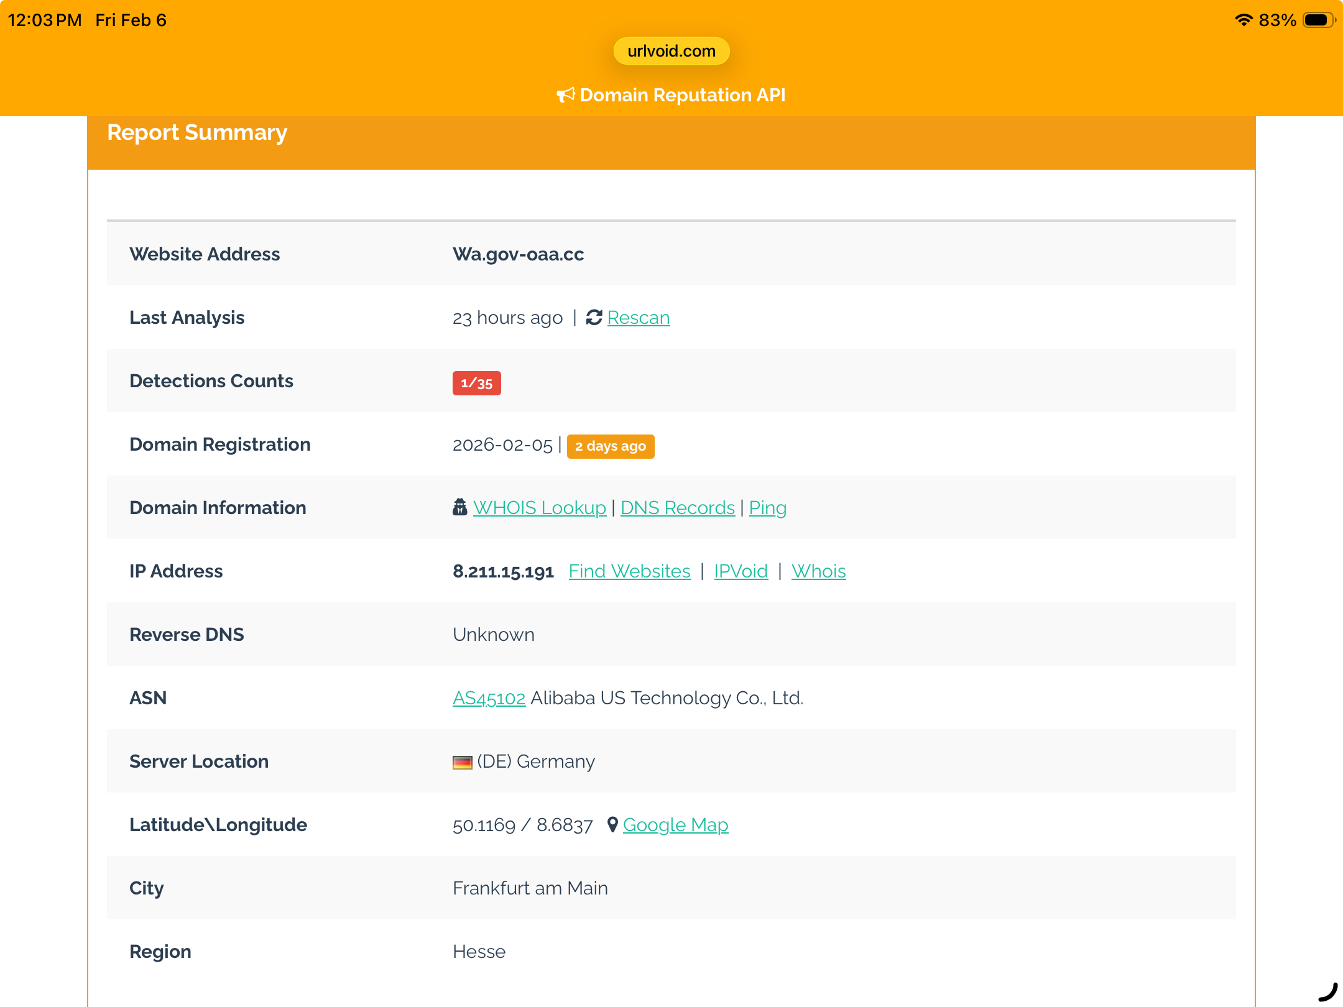
Task: Open the WHOIS Lookup link
Action: [x=539, y=508]
